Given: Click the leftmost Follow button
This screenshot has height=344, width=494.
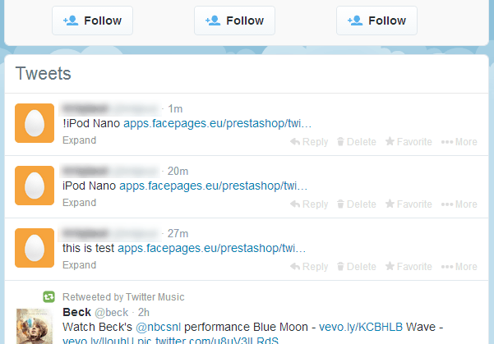Looking at the screenshot, I should pos(92,21).
